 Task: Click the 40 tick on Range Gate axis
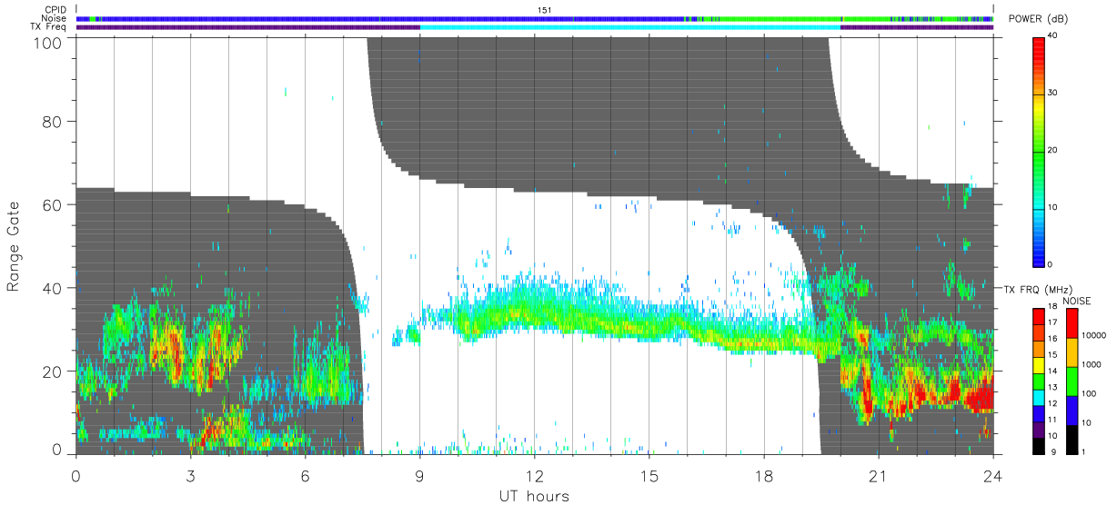54,288
